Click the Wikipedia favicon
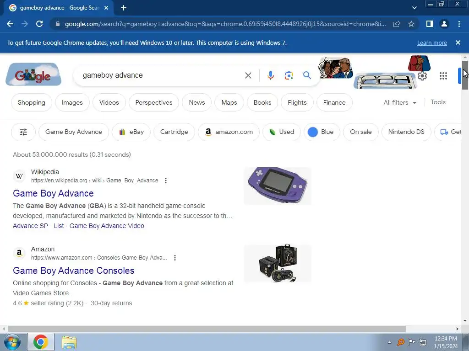This screenshot has width=469, height=351. pos(19,176)
